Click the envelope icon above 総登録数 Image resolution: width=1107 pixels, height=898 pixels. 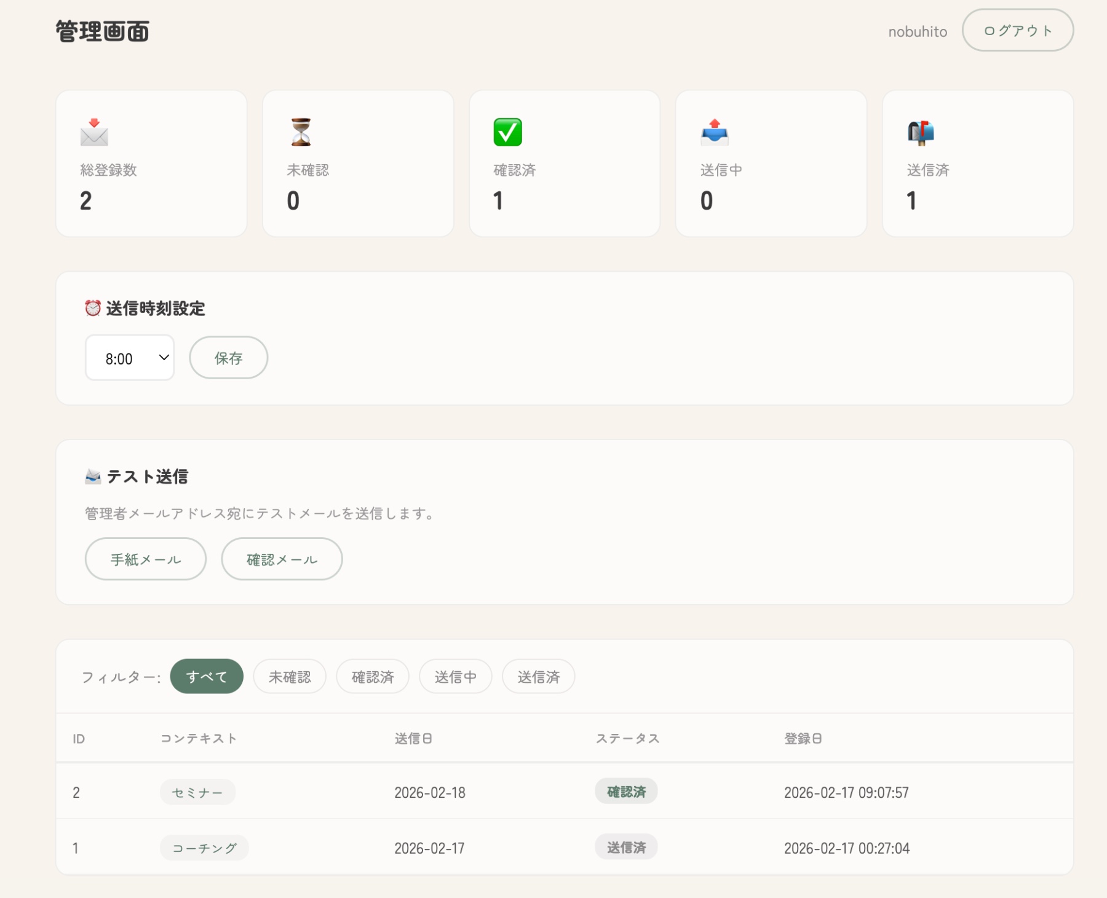coord(94,132)
